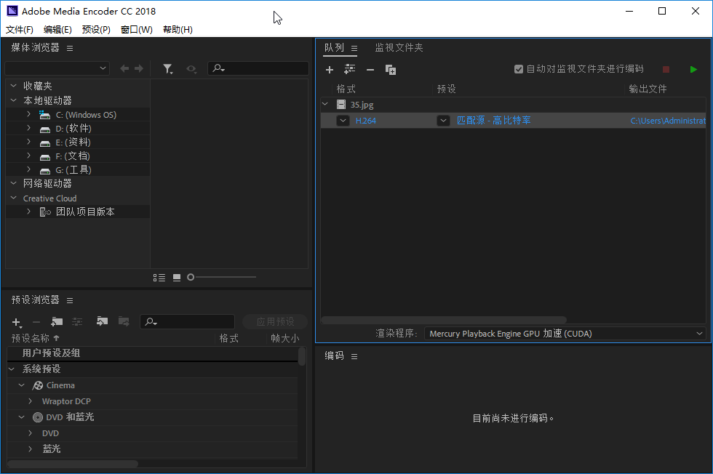The width and height of the screenshot is (713, 474).
Task: Toggle the eye view option in the Media Browser
Action: point(191,68)
